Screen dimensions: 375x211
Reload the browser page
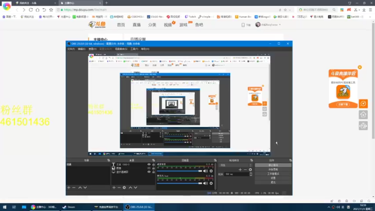click(31, 10)
